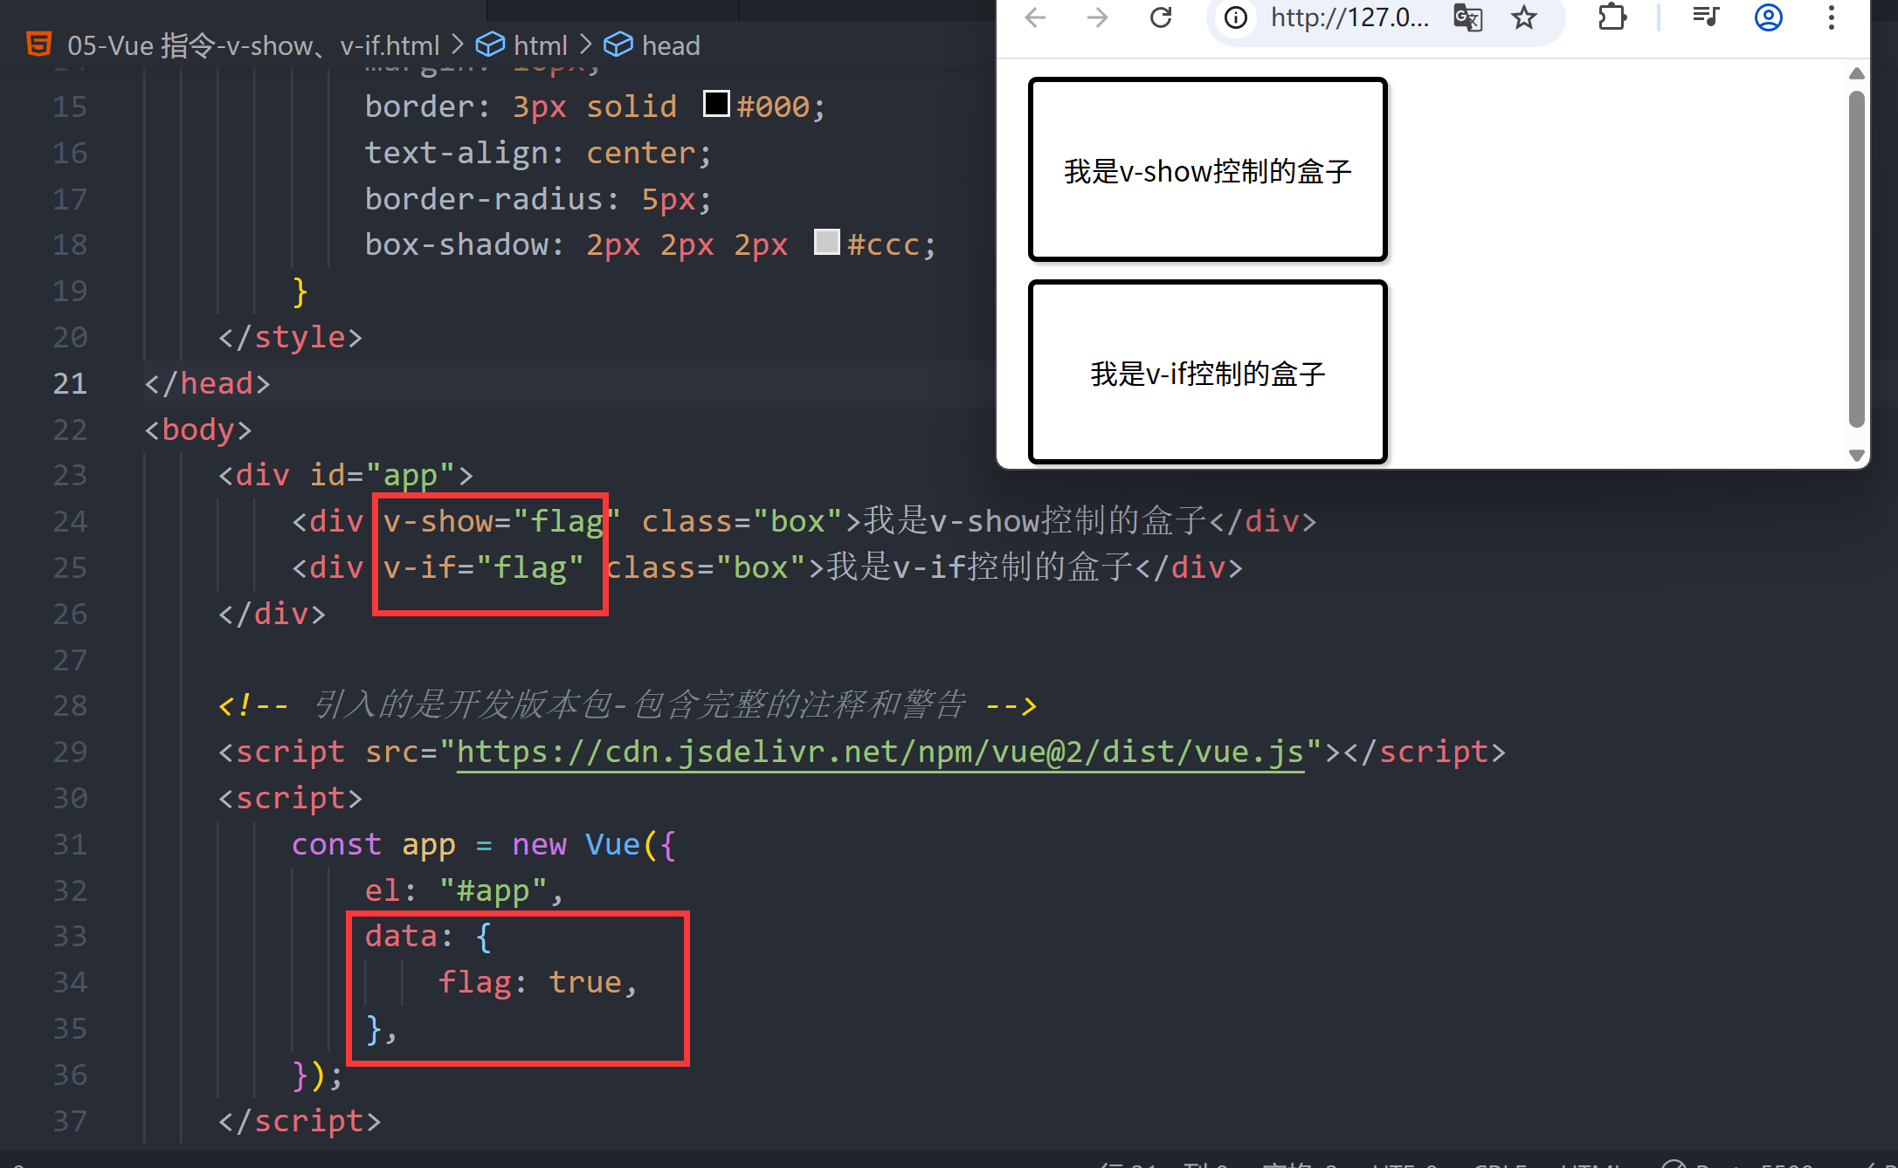Click the browser scrollbar up arrow
The width and height of the screenshot is (1898, 1168).
[1857, 74]
